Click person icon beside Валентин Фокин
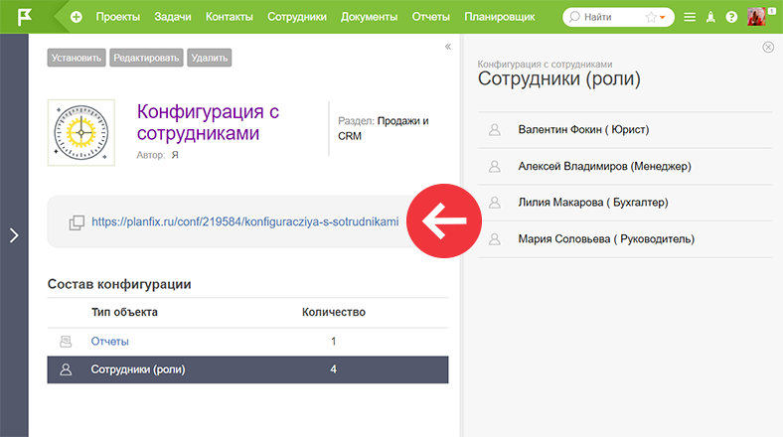 (x=495, y=130)
